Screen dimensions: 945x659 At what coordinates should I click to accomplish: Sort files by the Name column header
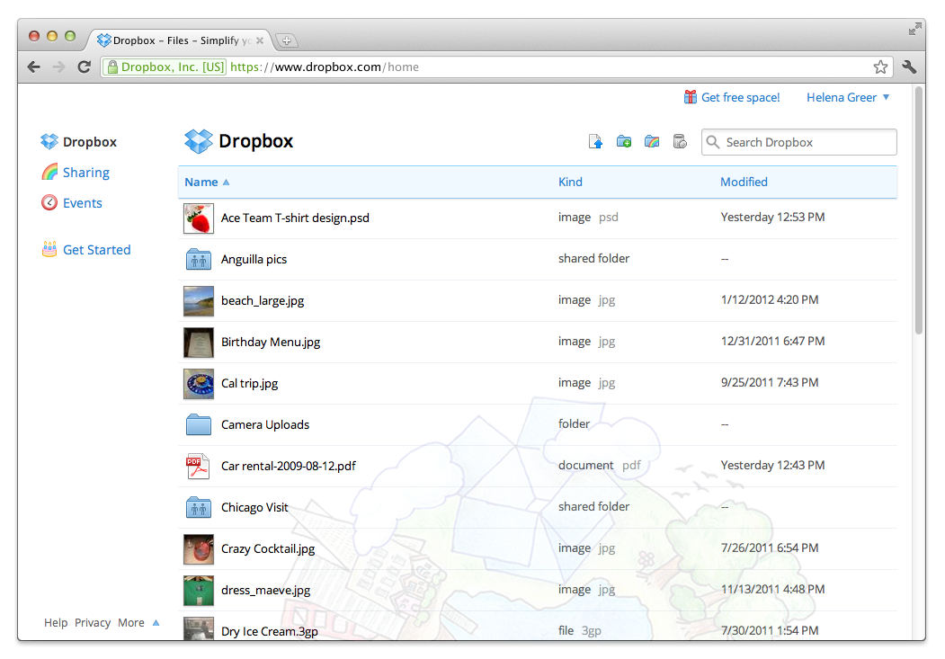(x=201, y=182)
